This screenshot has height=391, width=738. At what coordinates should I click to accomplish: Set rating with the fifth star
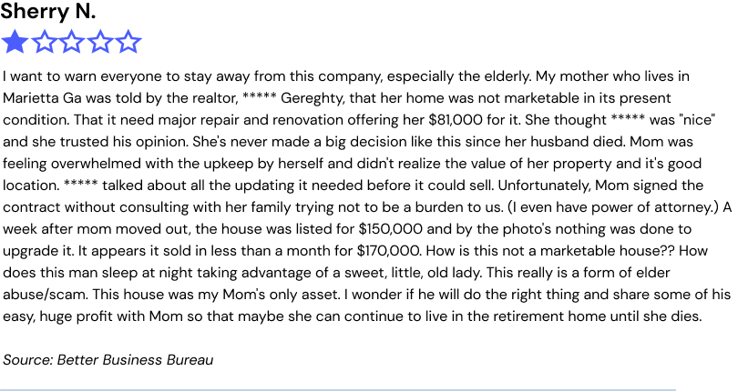point(128,42)
